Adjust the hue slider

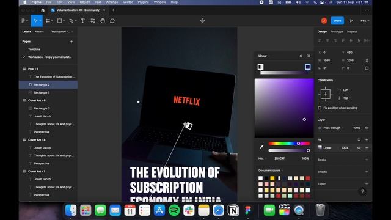pyautogui.click(x=289, y=144)
